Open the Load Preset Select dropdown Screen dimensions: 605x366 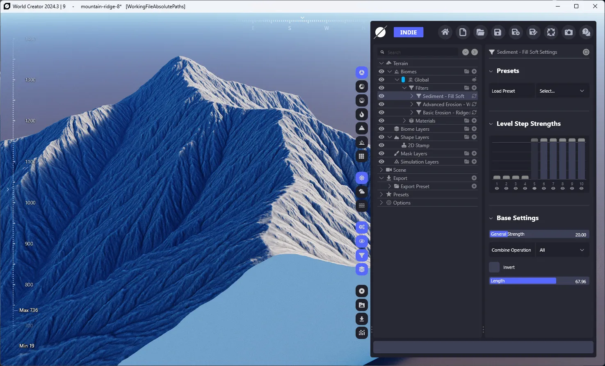pyautogui.click(x=562, y=91)
